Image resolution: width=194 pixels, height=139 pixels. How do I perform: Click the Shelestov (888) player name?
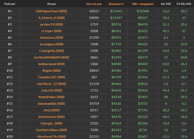pos(52,38)
